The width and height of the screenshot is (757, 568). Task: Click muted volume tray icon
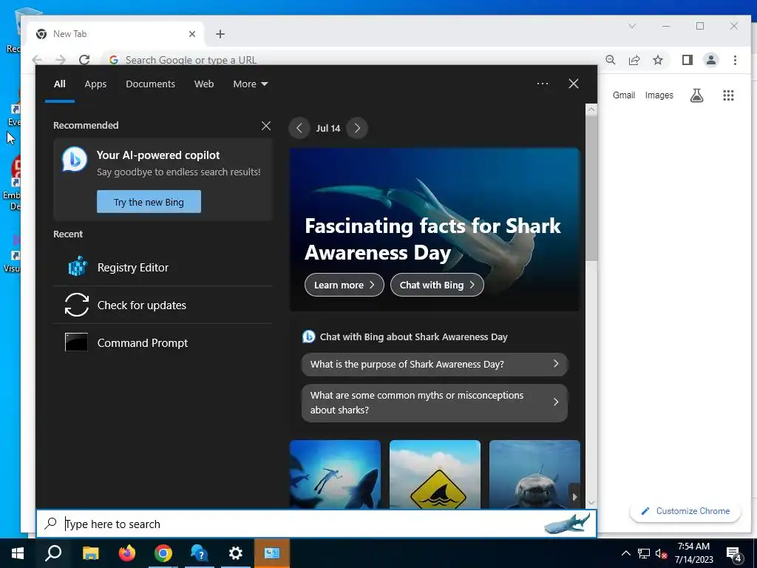point(661,553)
